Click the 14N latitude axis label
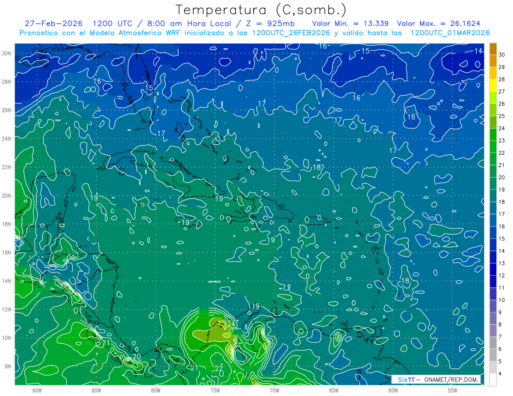Image resolution: width=513 pixels, height=396 pixels. click(7, 281)
